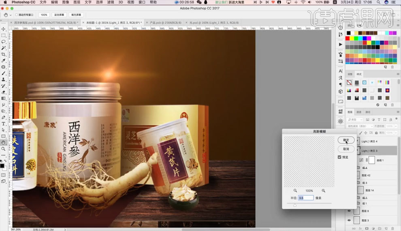
Task: Toggle the 预览 preview checkbox
Action: (x=339, y=157)
